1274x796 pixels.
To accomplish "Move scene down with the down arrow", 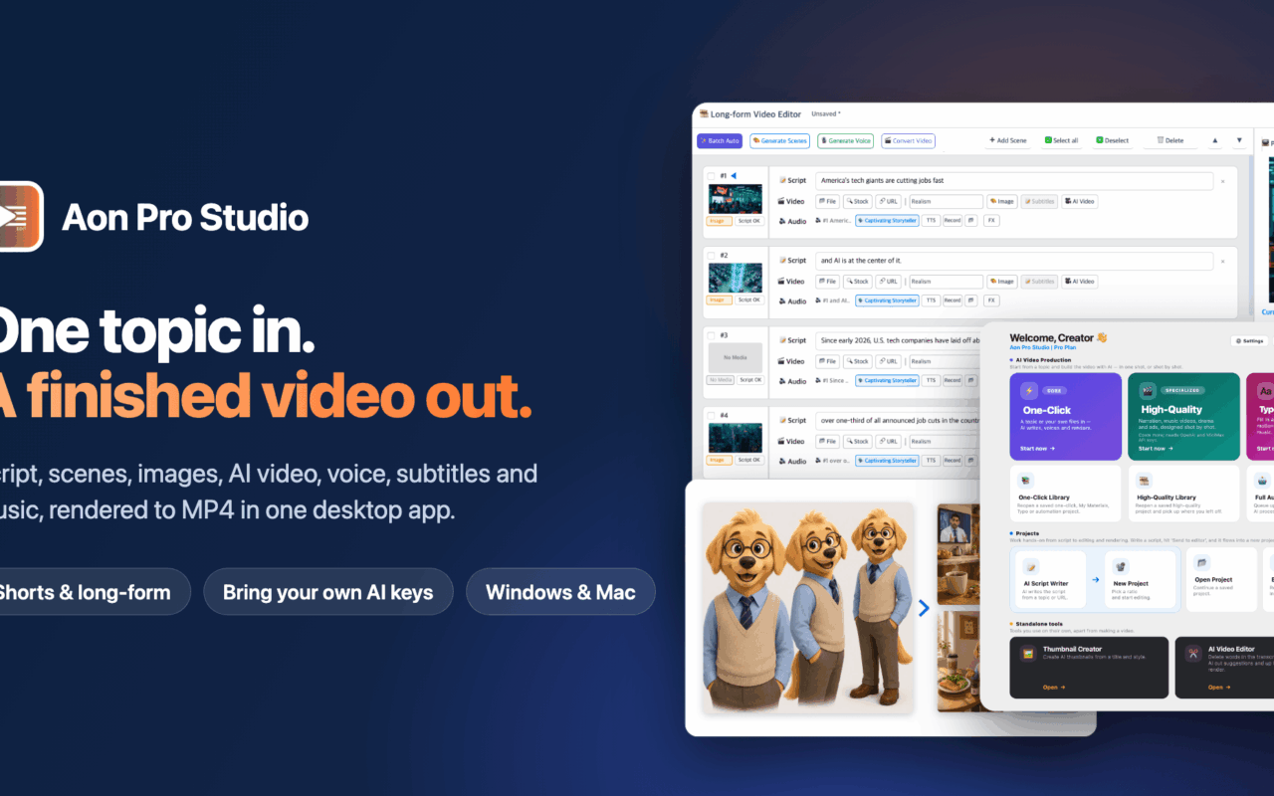I will tap(1239, 140).
